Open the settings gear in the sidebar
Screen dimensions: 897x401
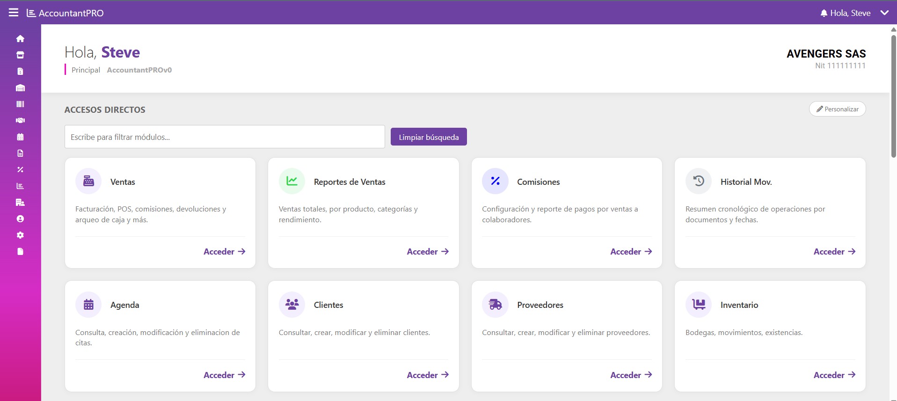pyautogui.click(x=20, y=235)
